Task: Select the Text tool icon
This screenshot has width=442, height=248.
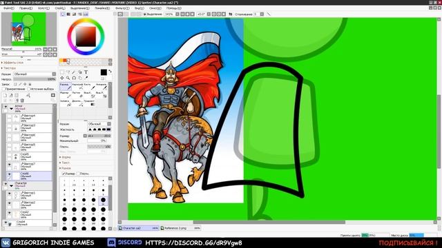Action: coord(86,72)
